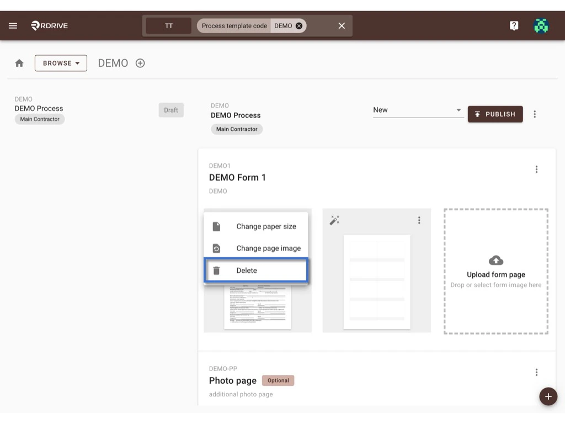Image resolution: width=565 pixels, height=424 pixels.
Task: Open the help question mark icon
Action: tap(514, 25)
